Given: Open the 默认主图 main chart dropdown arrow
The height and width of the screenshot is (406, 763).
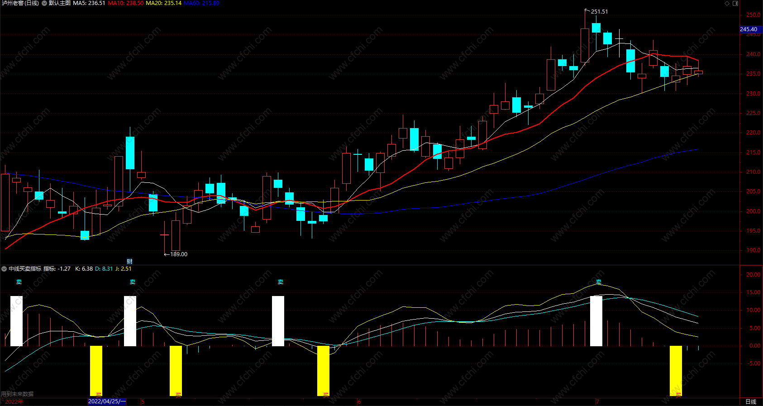Looking at the screenshot, I should [44, 3].
